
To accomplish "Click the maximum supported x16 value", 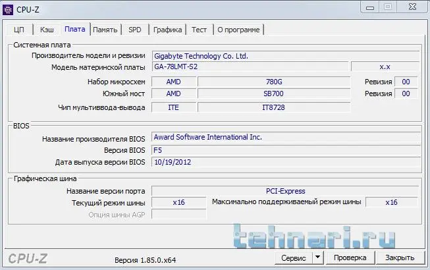I will tap(391, 202).
